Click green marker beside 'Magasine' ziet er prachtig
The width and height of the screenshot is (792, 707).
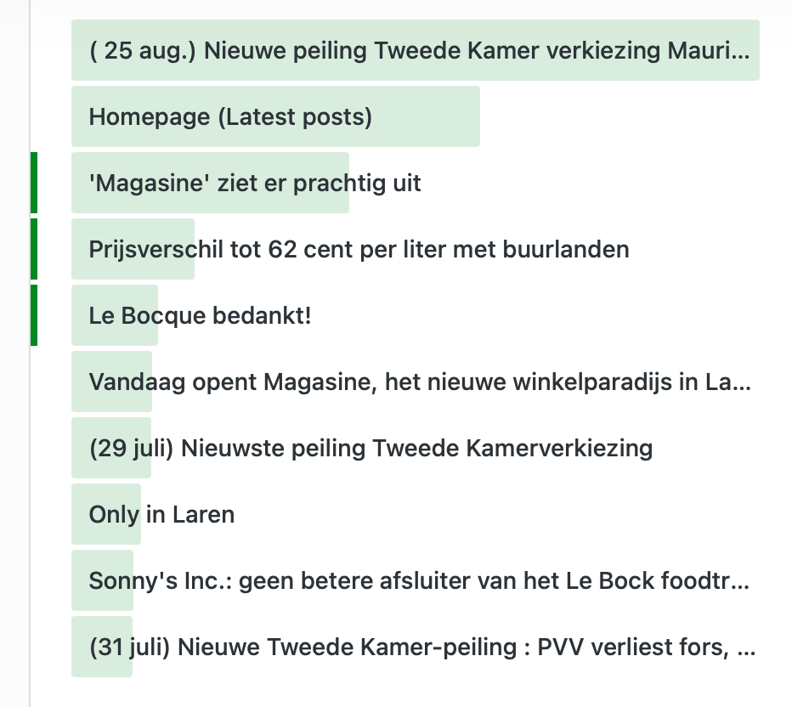click(34, 183)
